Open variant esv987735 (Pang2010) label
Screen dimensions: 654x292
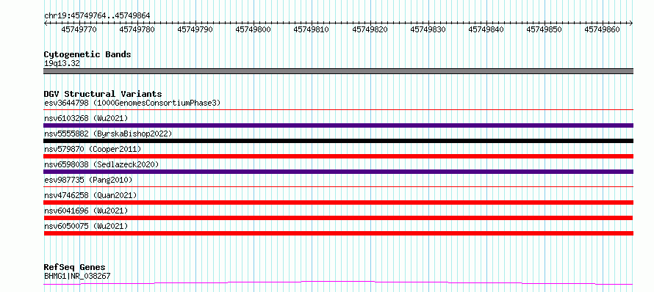tap(88, 180)
